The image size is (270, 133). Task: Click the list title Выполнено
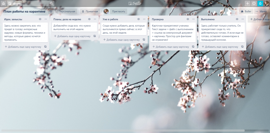[x=208, y=19]
